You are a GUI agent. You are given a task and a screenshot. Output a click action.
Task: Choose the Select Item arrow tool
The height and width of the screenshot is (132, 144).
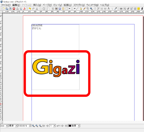point(49,9)
